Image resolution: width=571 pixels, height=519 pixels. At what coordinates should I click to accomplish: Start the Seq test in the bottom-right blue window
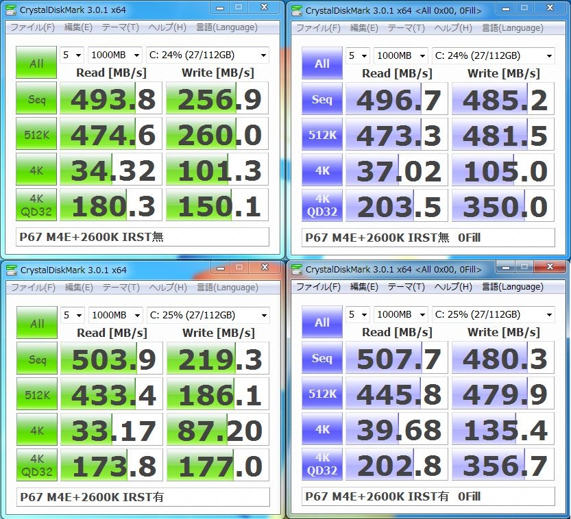pyautogui.click(x=322, y=357)
